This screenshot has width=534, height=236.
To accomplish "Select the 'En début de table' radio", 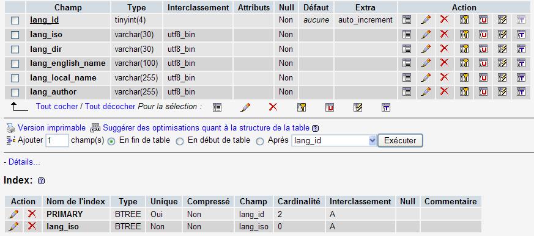I will pyautogui.click(x=180, y=141).
